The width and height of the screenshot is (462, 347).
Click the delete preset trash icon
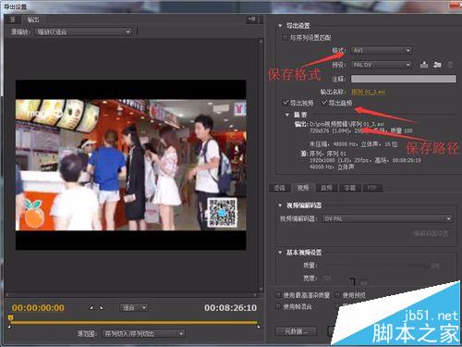[x=450, y=65]
